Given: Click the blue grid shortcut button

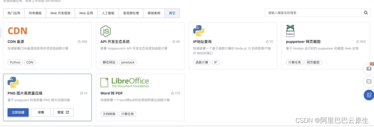Looking at the screenshot, I should pos(369,95).
